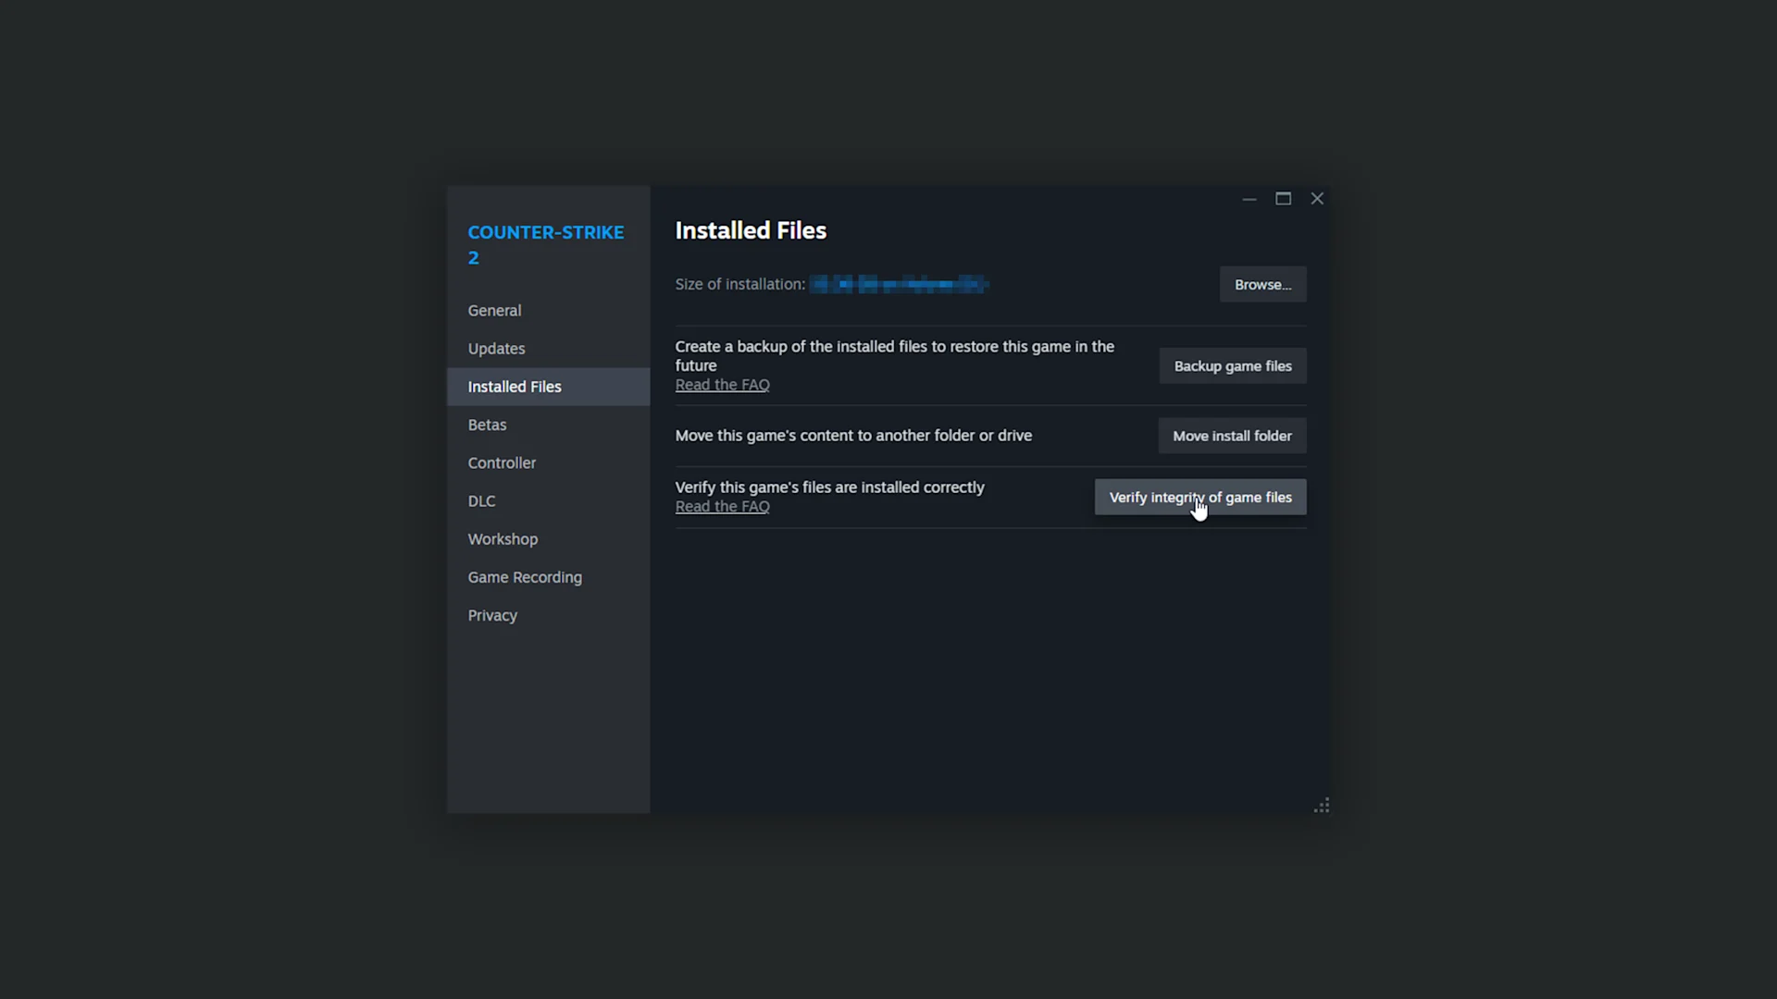
Task: View the DLC section
Action: (x=481, y=500)
